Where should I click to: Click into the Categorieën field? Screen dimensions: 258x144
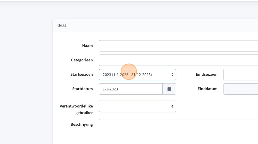click(178, 60)
